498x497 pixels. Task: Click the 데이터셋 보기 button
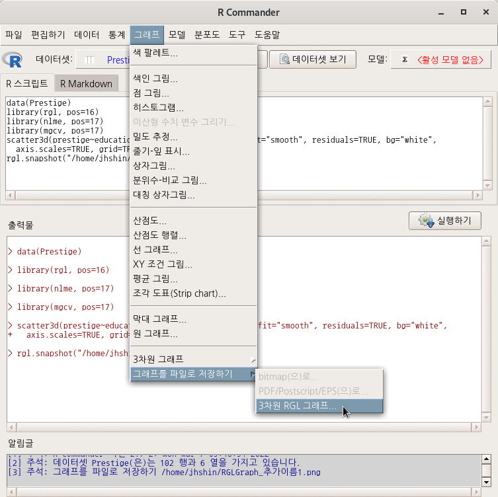(313, 59)
